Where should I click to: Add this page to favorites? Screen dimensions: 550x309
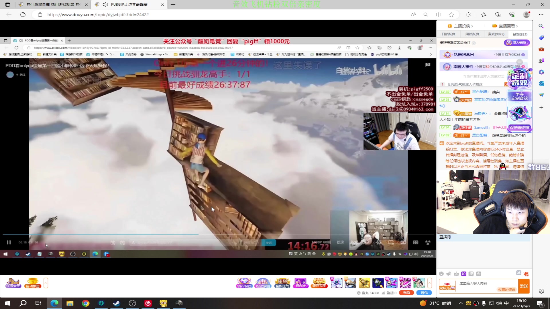point(451,15)
